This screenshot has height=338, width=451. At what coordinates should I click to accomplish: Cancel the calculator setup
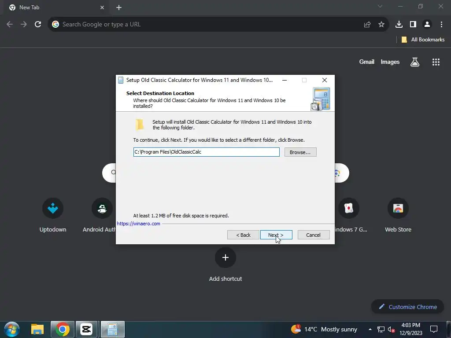point(314,235)
